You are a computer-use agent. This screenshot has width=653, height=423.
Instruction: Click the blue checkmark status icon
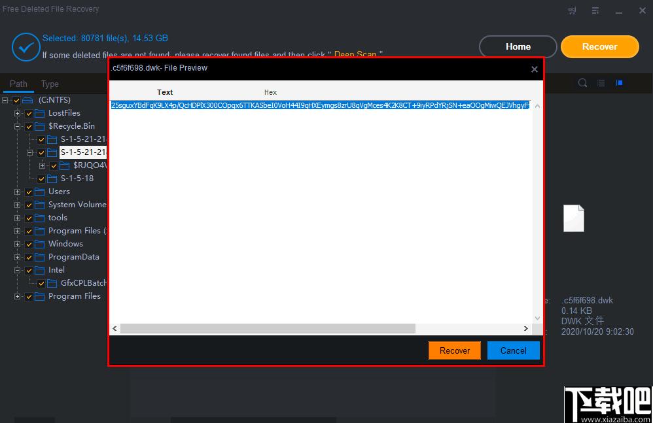point(26,47)
